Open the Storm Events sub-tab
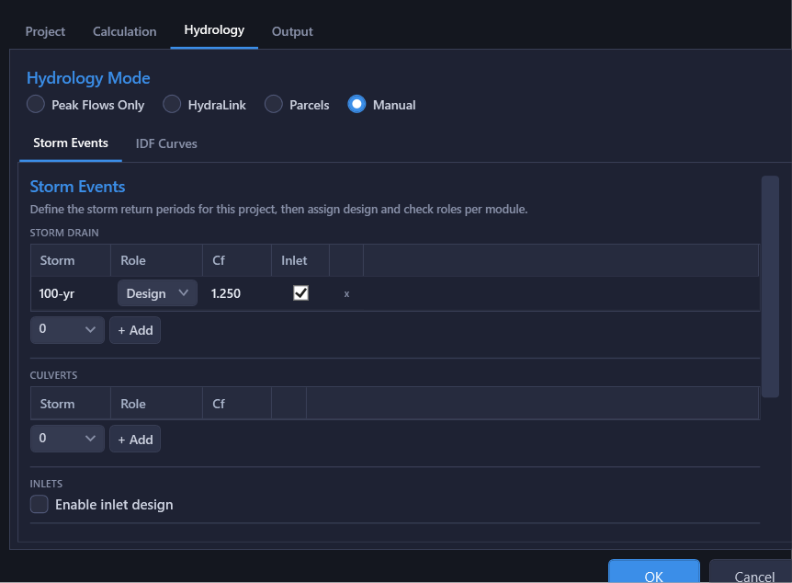This screenshot has height=583, width=792. pyautogui.click(x=71, y=143)
